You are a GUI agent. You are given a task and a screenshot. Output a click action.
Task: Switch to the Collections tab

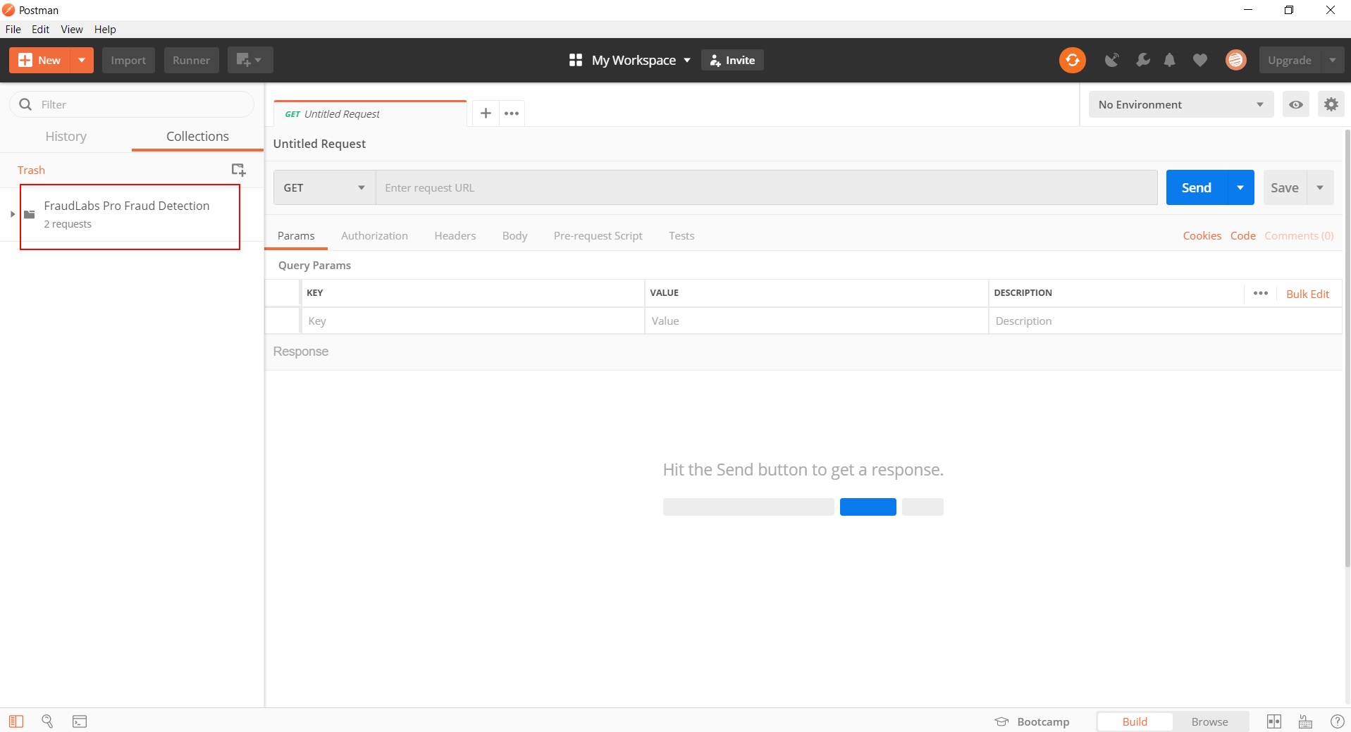point(197,136)
